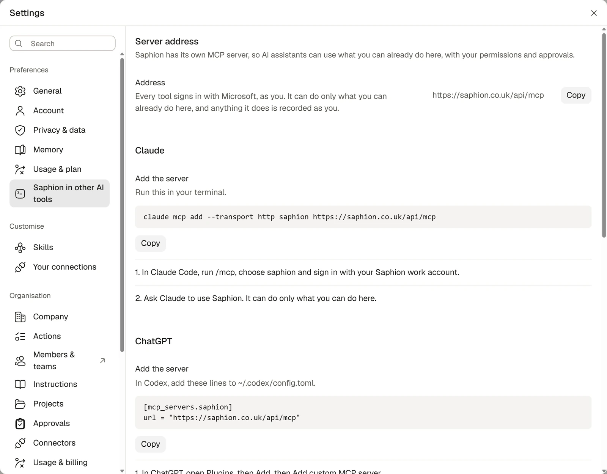Viewport: 607px width, 474px height.
Task: Click the sidebar scroll-down arrow
Action: coord(122,471)
